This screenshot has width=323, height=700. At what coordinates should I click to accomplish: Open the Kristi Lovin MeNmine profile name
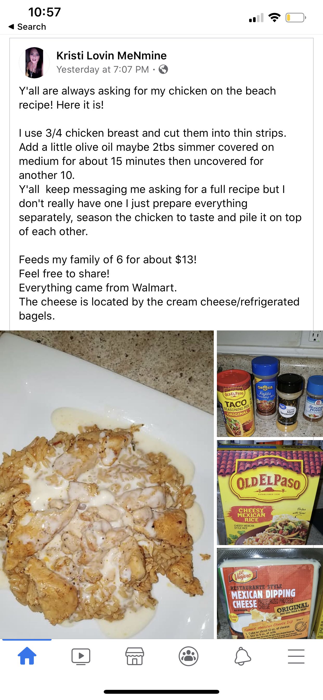(x=111, y=55)
